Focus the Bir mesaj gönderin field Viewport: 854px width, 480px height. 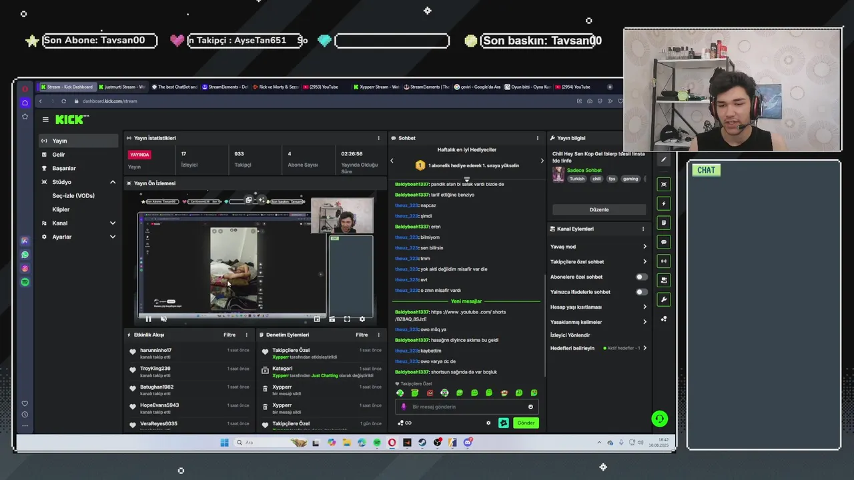467,407
